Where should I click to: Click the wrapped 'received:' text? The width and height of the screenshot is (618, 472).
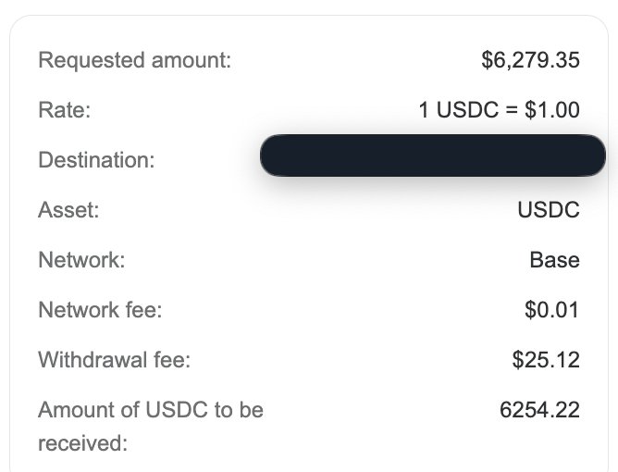pos(82,443)
